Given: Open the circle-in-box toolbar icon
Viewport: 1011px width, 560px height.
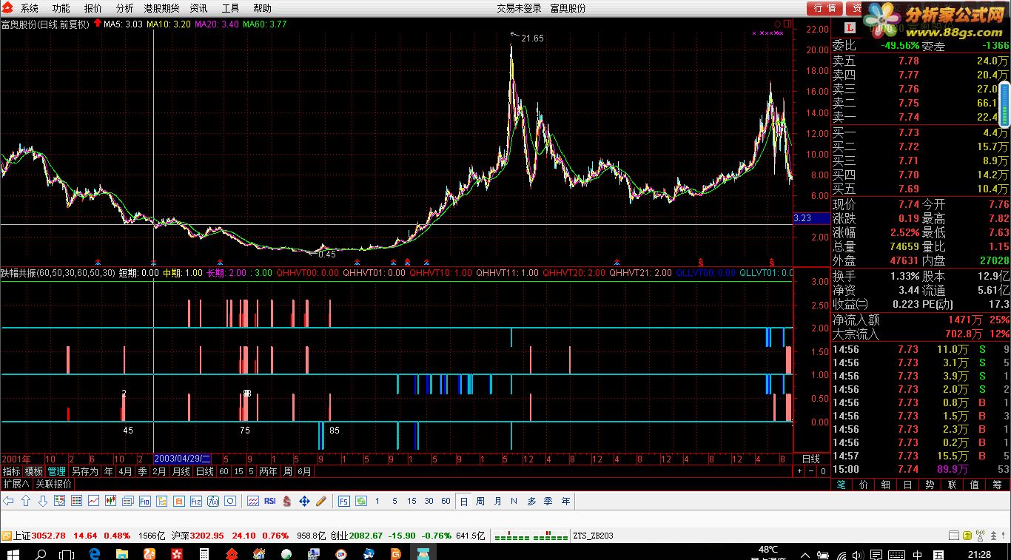Looking at the screenshot, I should point(229,501).
